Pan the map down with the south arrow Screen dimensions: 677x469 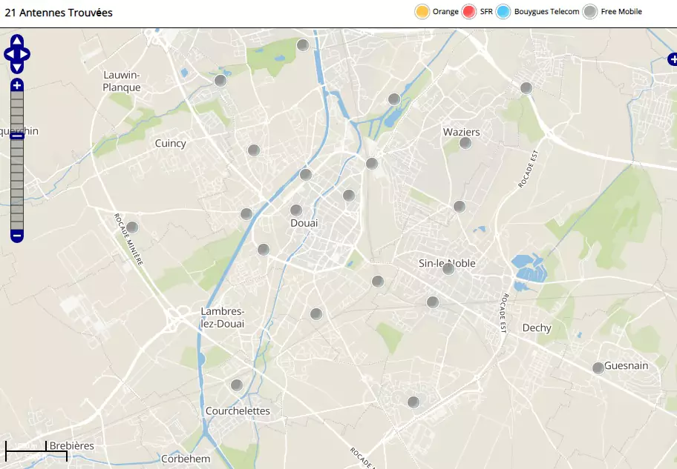click(x=17, y=67)
